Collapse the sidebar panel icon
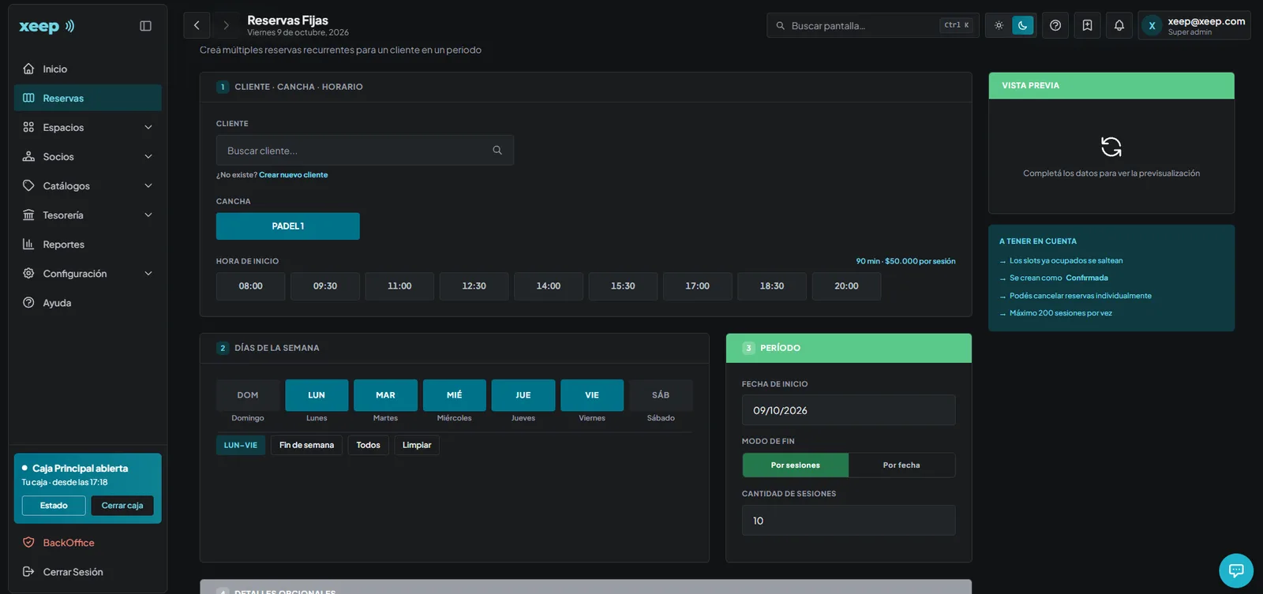This screenshot has height=594, width=1263. coord(145,26)
